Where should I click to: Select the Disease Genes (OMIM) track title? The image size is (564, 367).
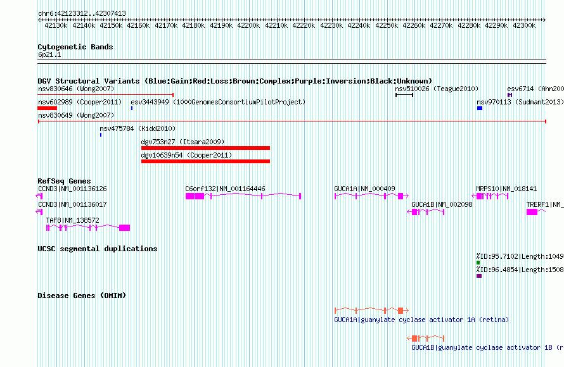coord(82,295)
